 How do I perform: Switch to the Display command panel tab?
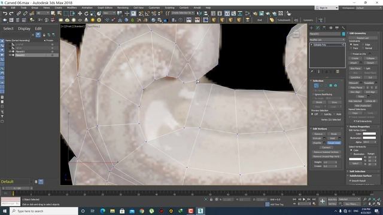point(337,28)
